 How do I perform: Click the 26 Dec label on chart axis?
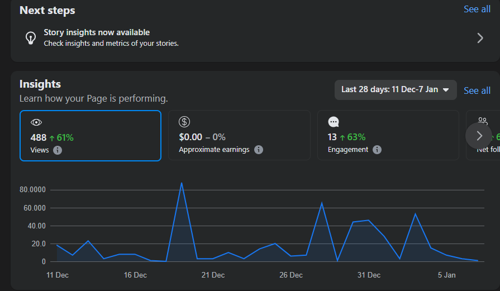point(291,275)
